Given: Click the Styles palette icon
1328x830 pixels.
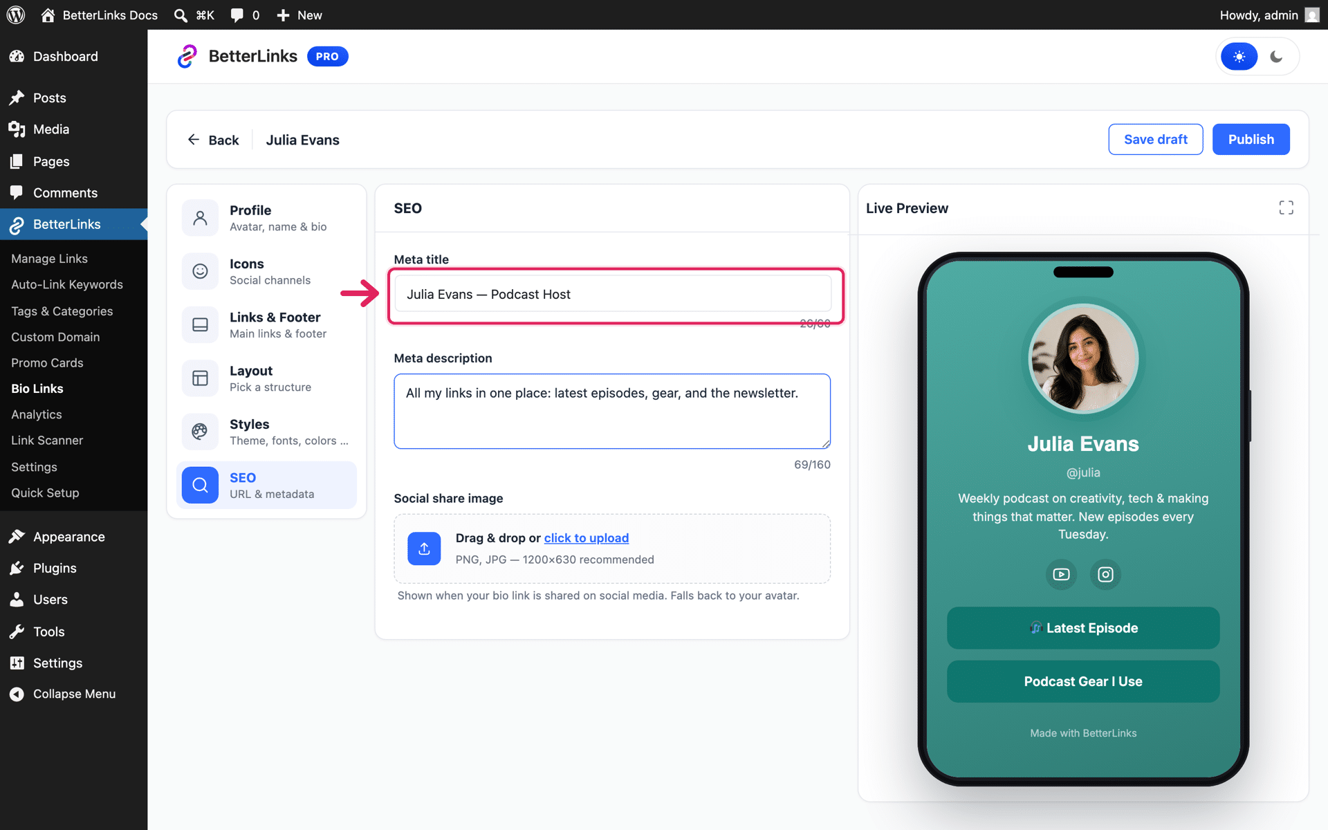Looking at the screenshot, I should [x=200, y=432].
